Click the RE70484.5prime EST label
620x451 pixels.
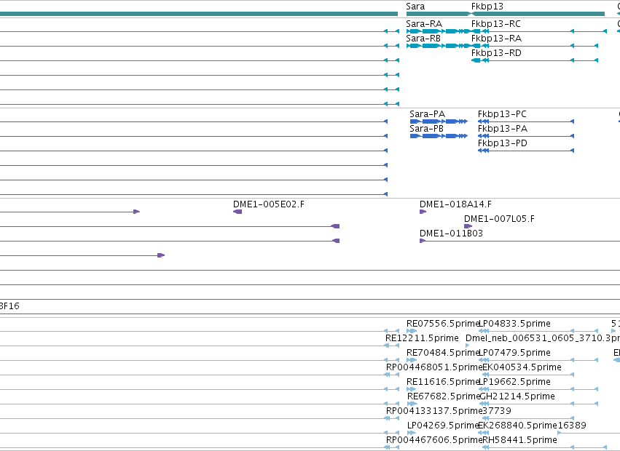point(442,353)
